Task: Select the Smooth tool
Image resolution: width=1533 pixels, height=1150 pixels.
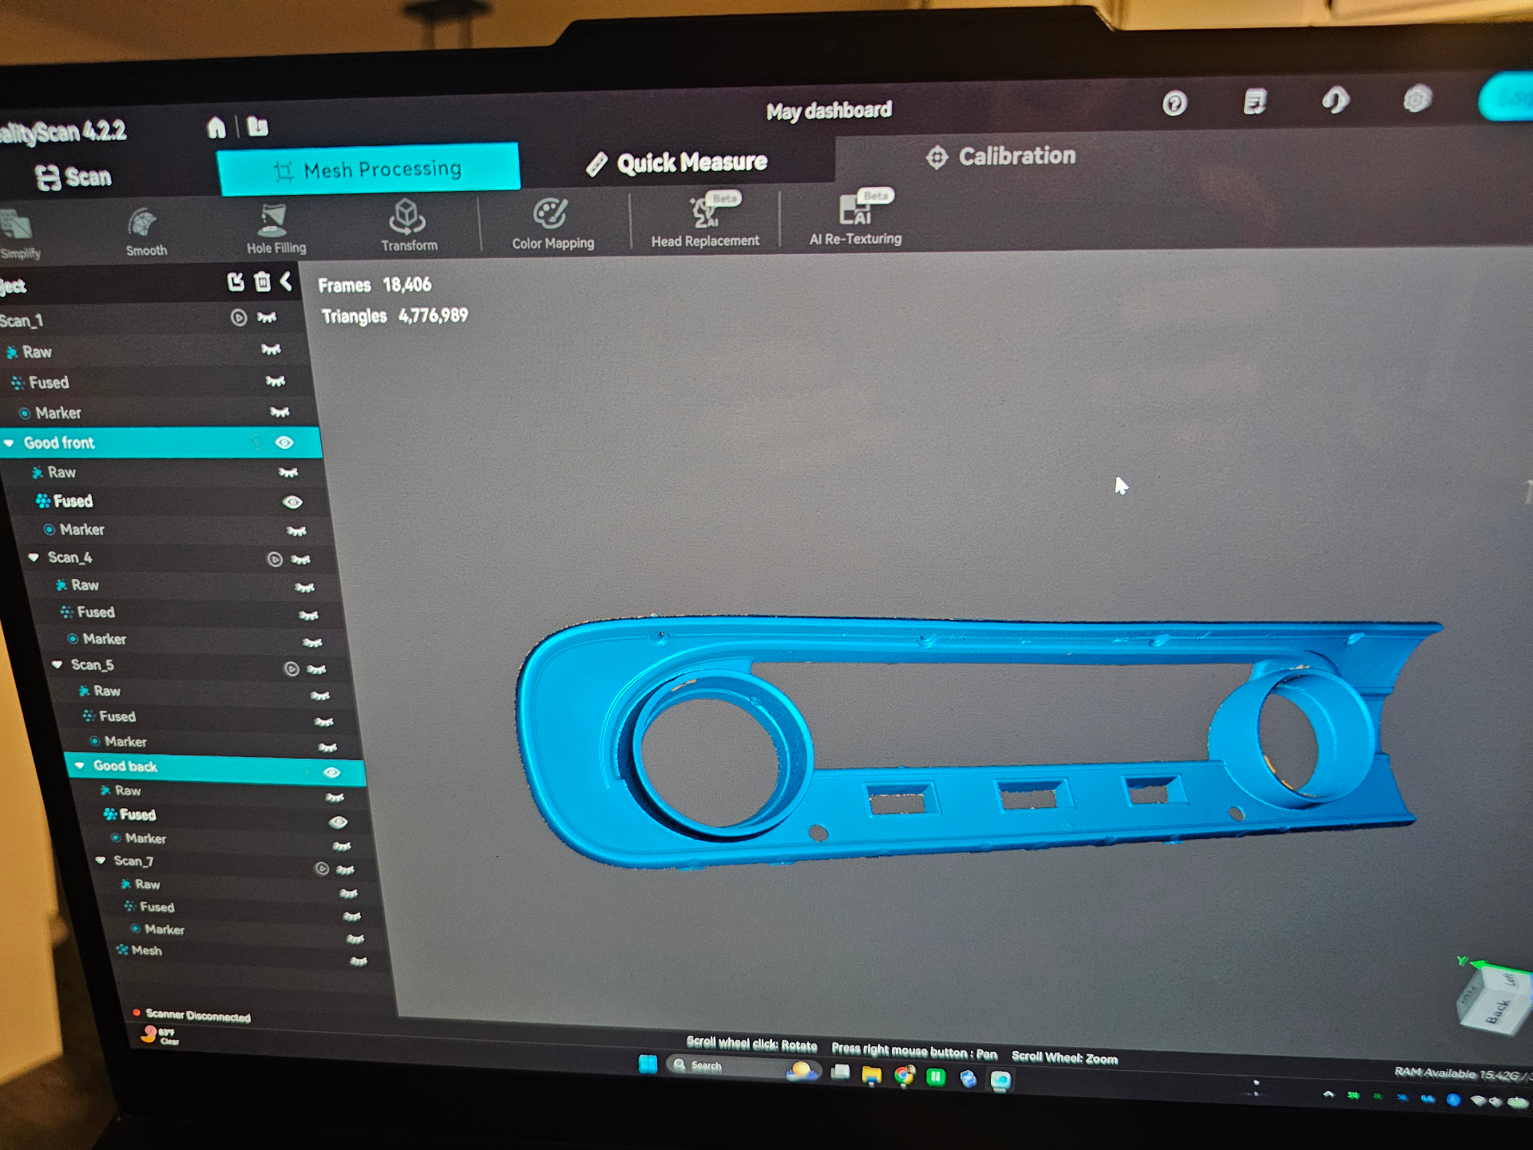Action: point(145,232)
